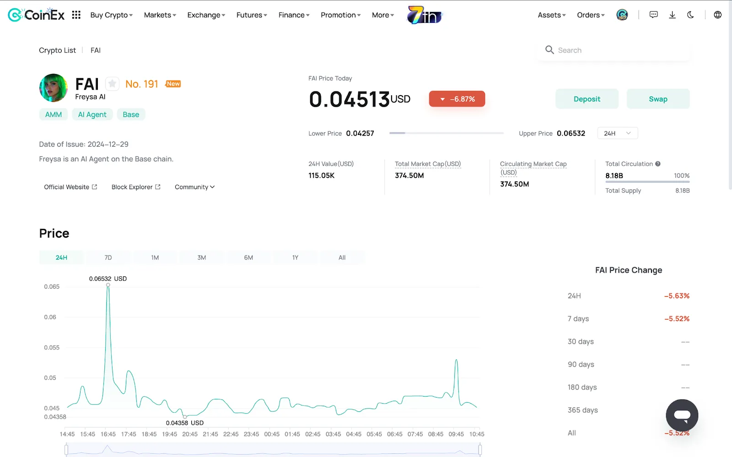This screenshot has width=732, height=457.
Task: Expand the Finance menu
Action: [294, 15]
